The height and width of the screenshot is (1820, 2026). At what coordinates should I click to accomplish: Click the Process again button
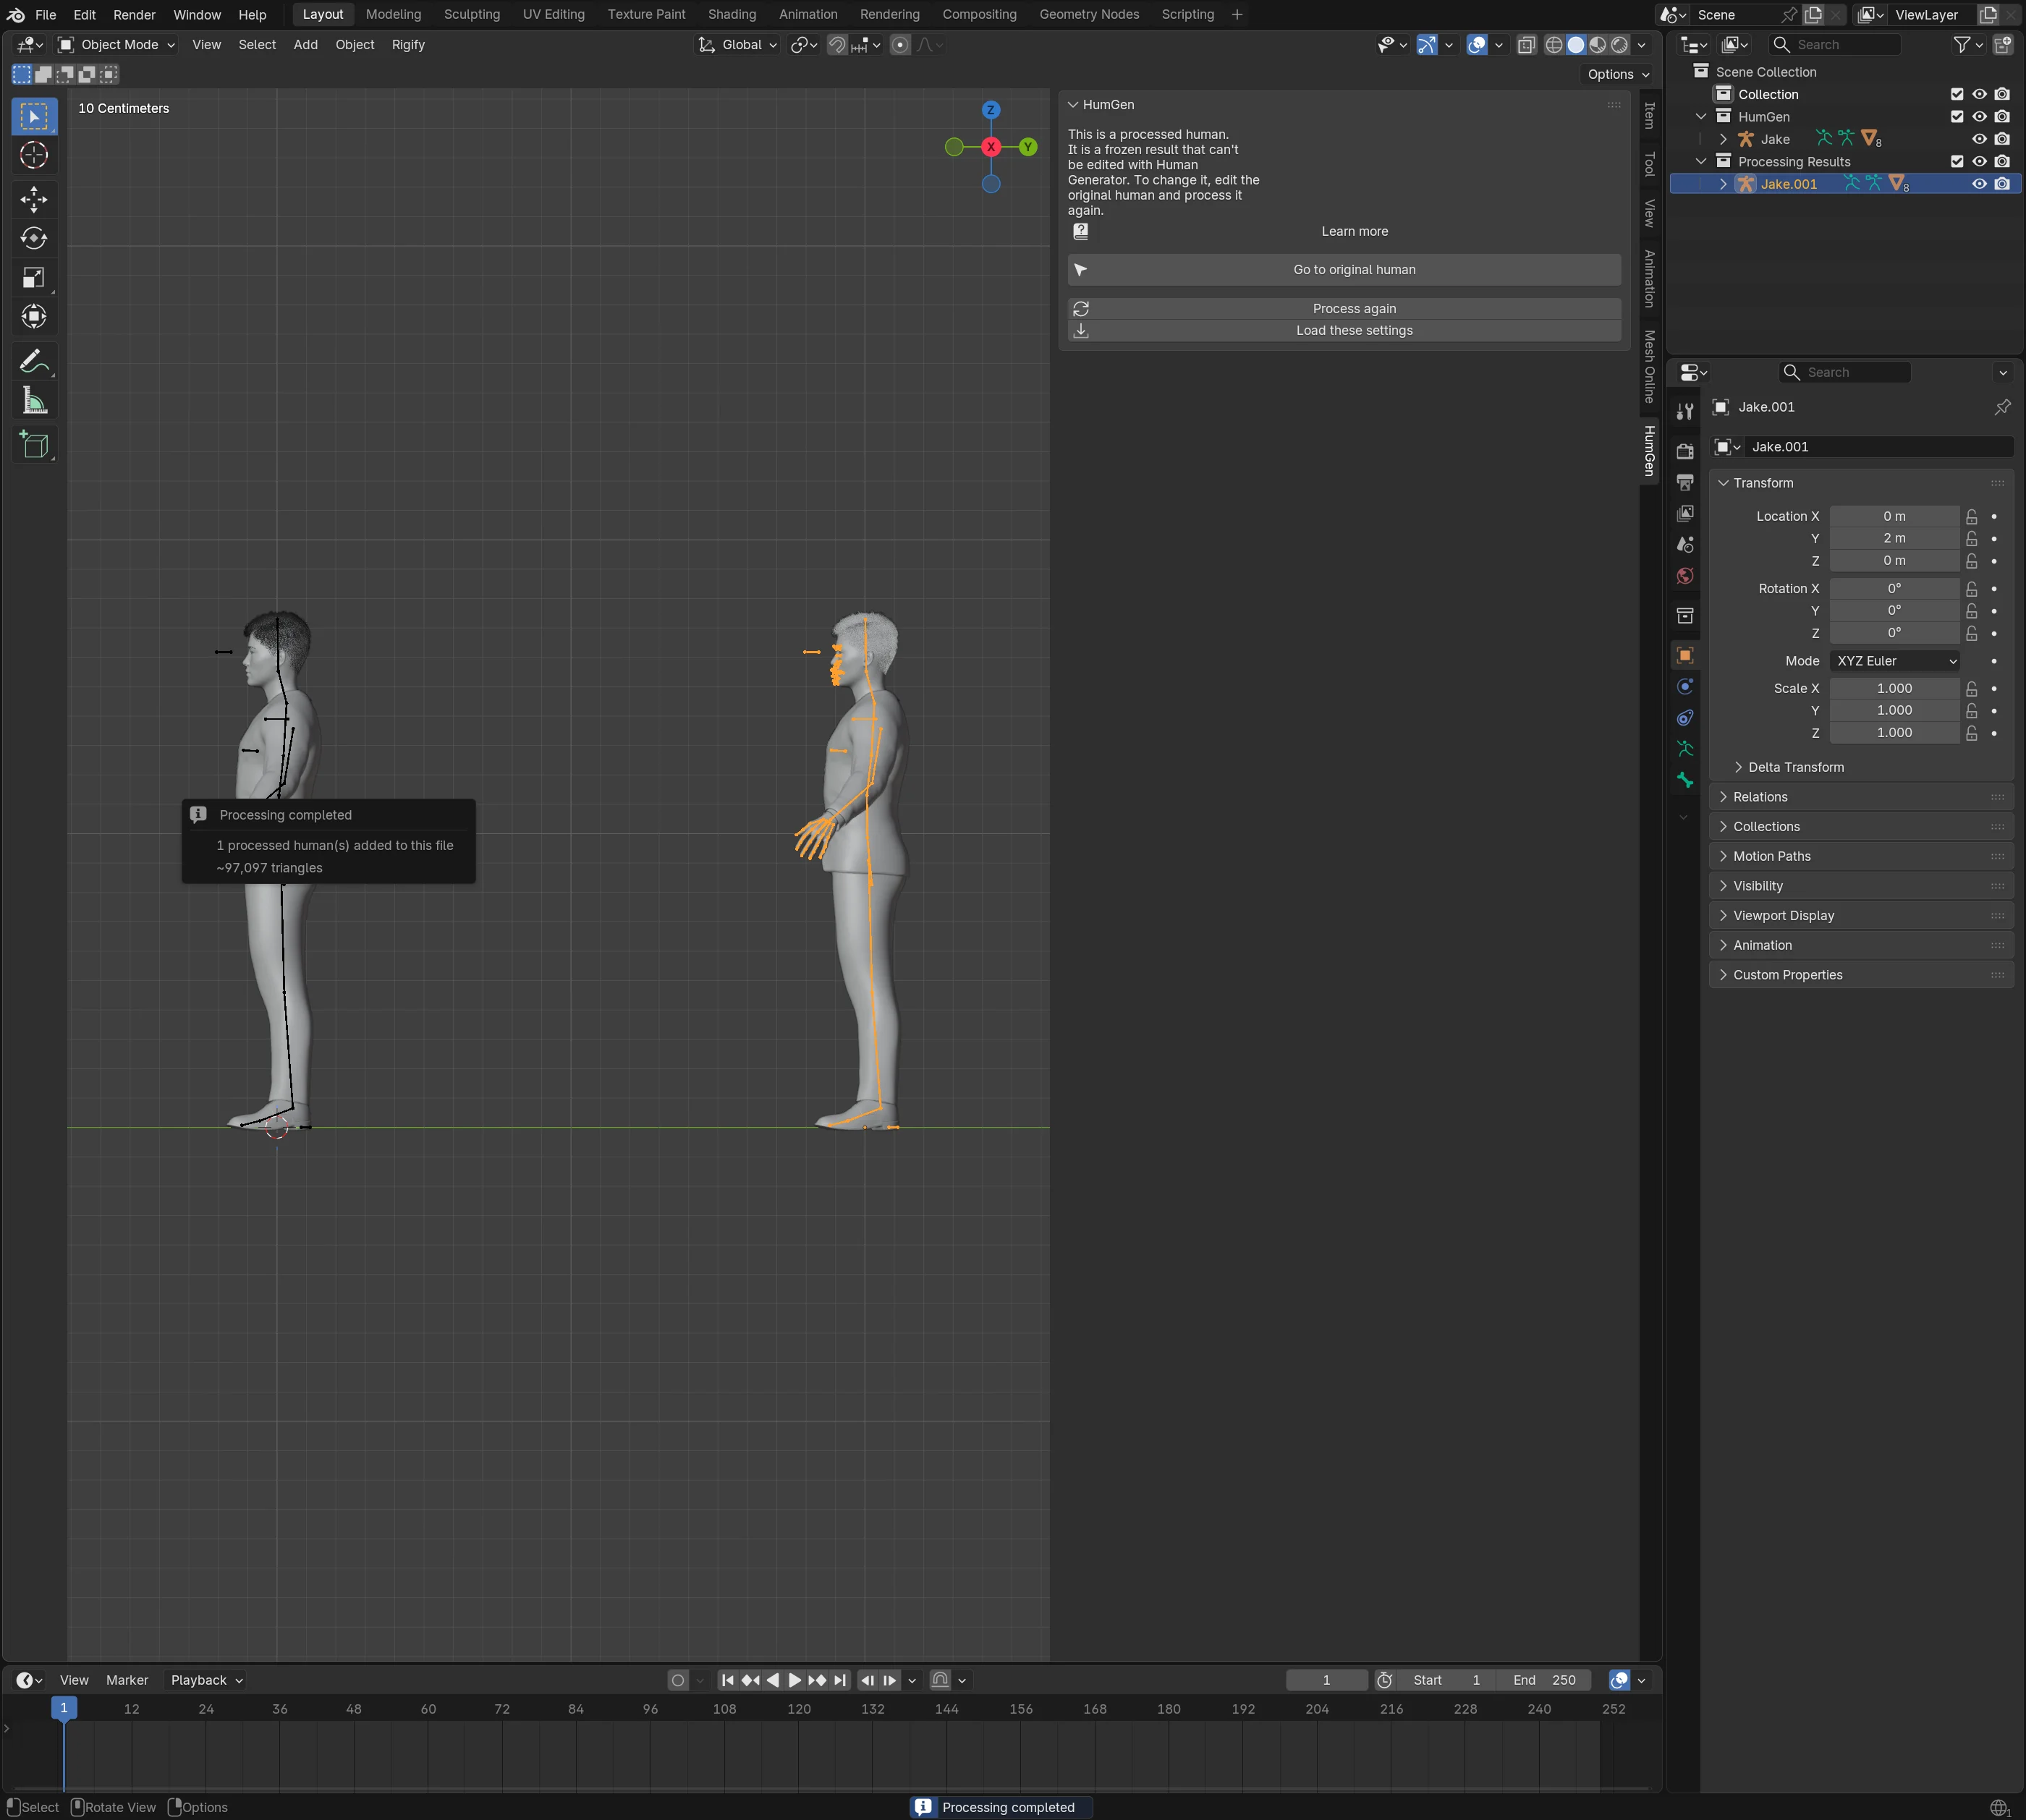[x=1344, y=309]
